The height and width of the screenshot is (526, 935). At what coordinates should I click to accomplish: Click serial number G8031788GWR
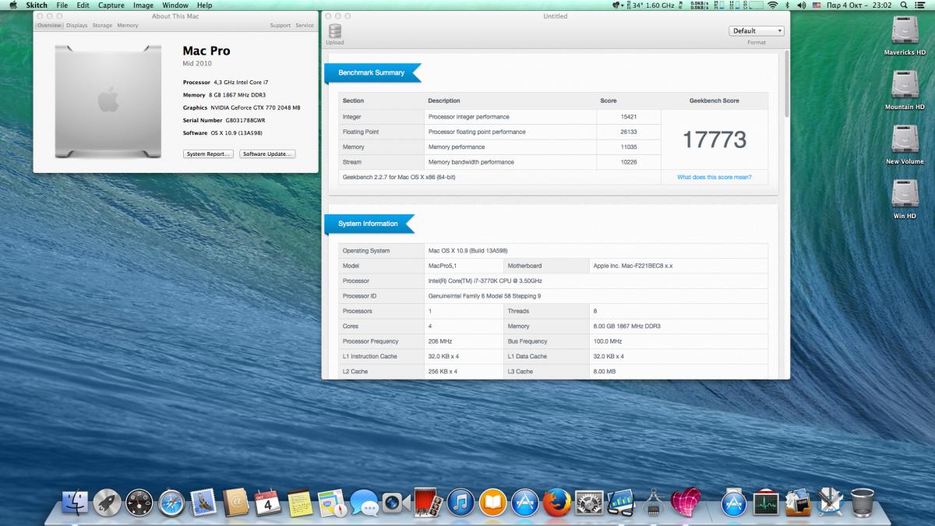tap(245, 120)
